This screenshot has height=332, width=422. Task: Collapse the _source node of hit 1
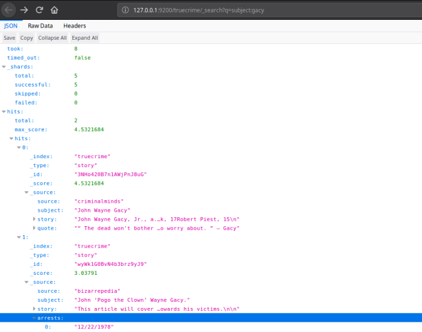[27, 282]
